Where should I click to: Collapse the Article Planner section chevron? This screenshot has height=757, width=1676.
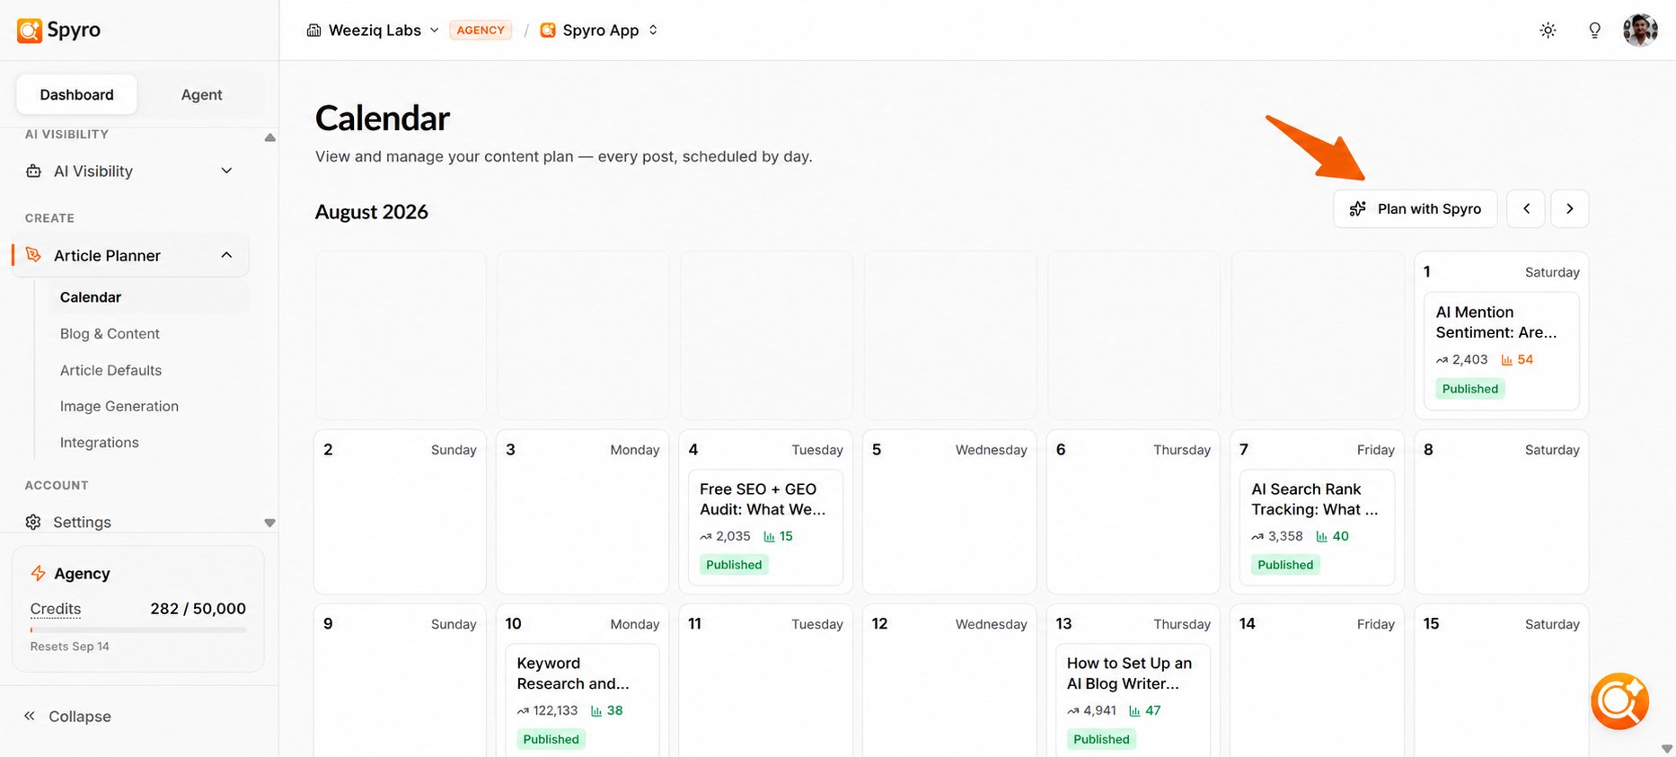(x=226, y=255)
